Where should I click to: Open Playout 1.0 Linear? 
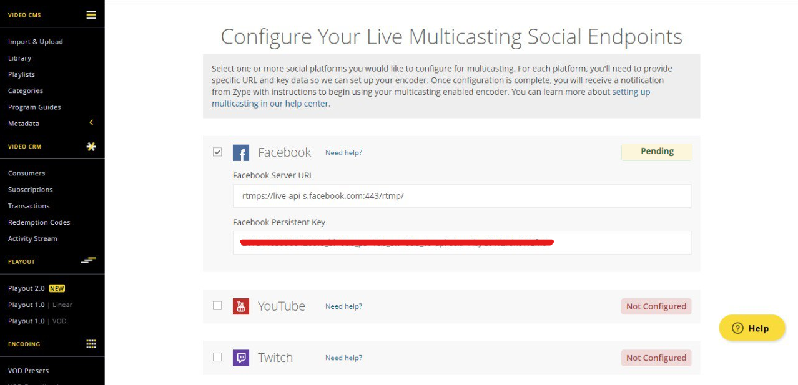tap(40, 305)
